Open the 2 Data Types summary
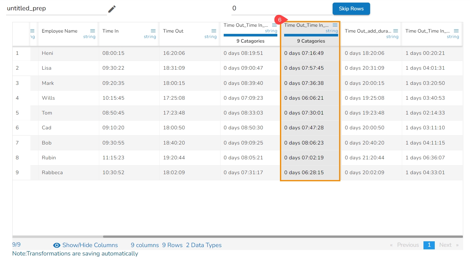Viewport: 470px width, 260px height. (x=204, y=245)
